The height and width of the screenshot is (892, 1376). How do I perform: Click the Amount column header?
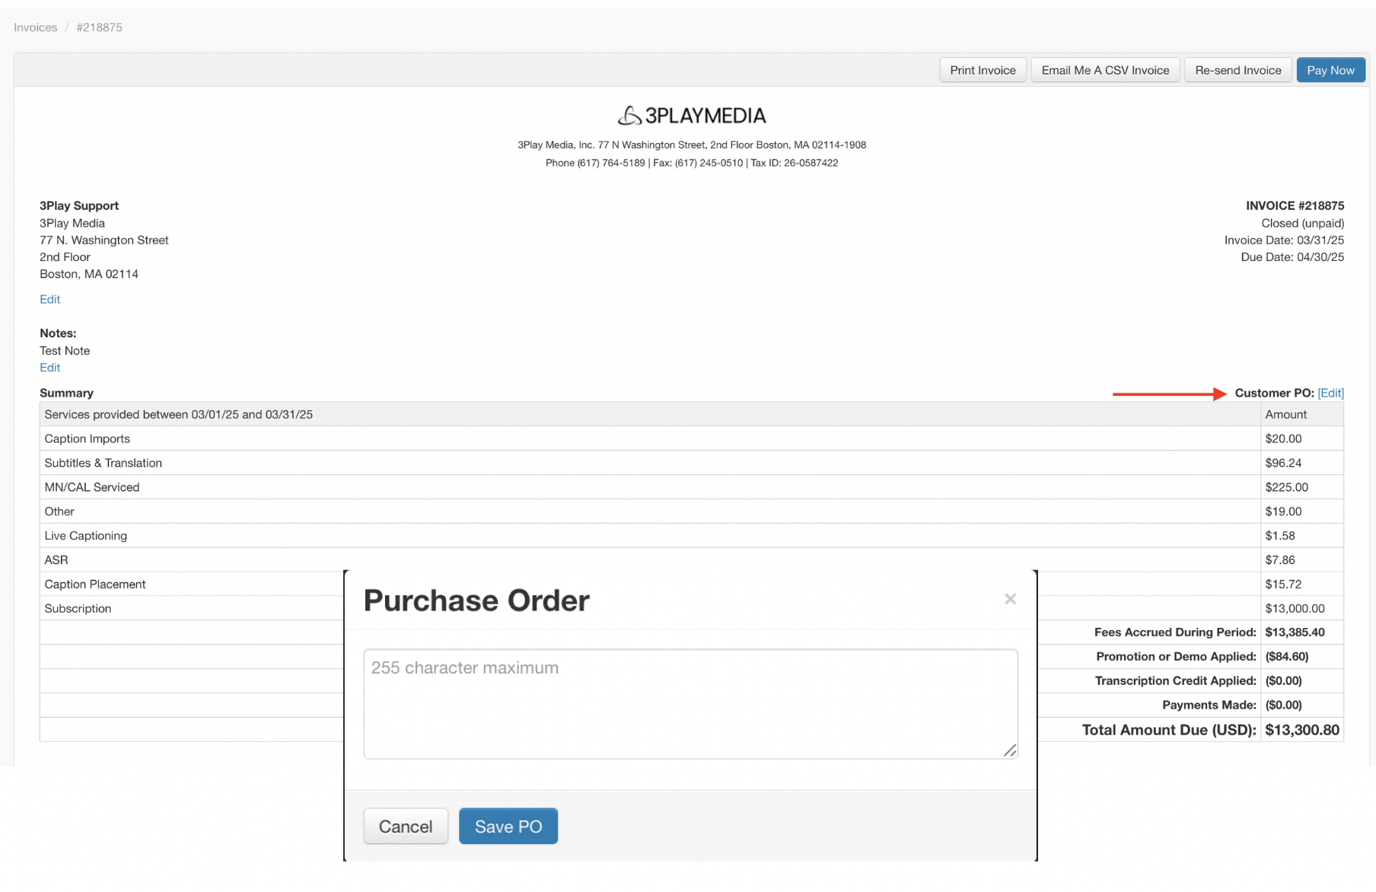pyautogui.click(x=1286, y=414)
